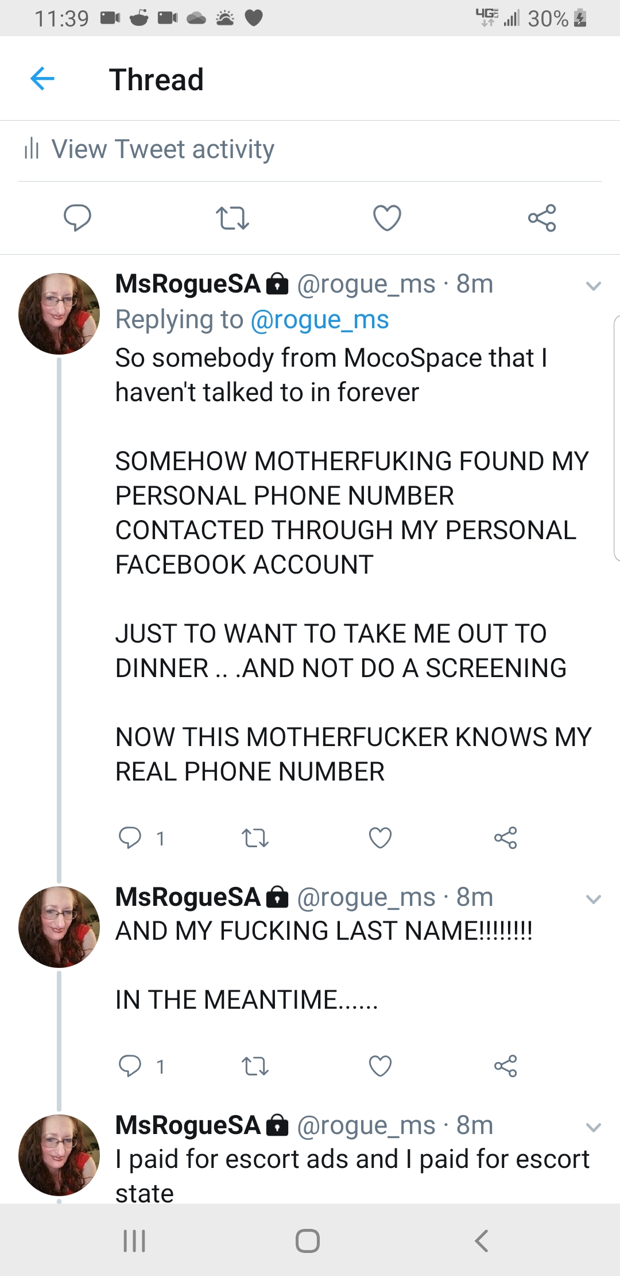Open MsRogueSA avatar on first reply
The height and width of the screenshot is (1276, 620).
[59, 314]
